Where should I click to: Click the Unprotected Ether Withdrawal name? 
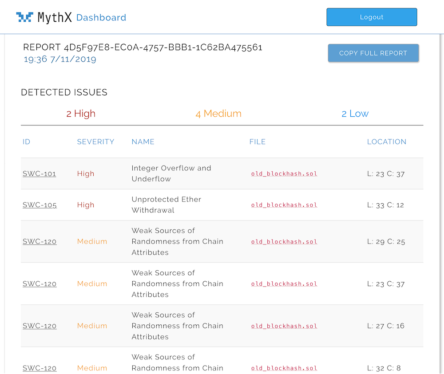[x=166, y=205]
